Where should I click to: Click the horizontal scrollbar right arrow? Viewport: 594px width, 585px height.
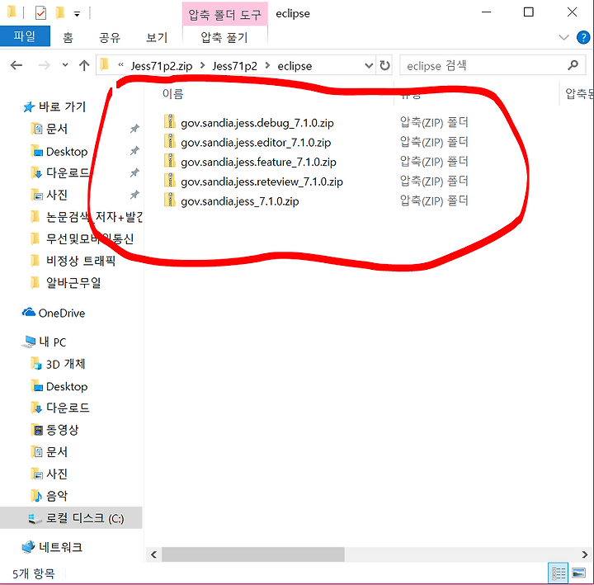(x=585, y=554)
